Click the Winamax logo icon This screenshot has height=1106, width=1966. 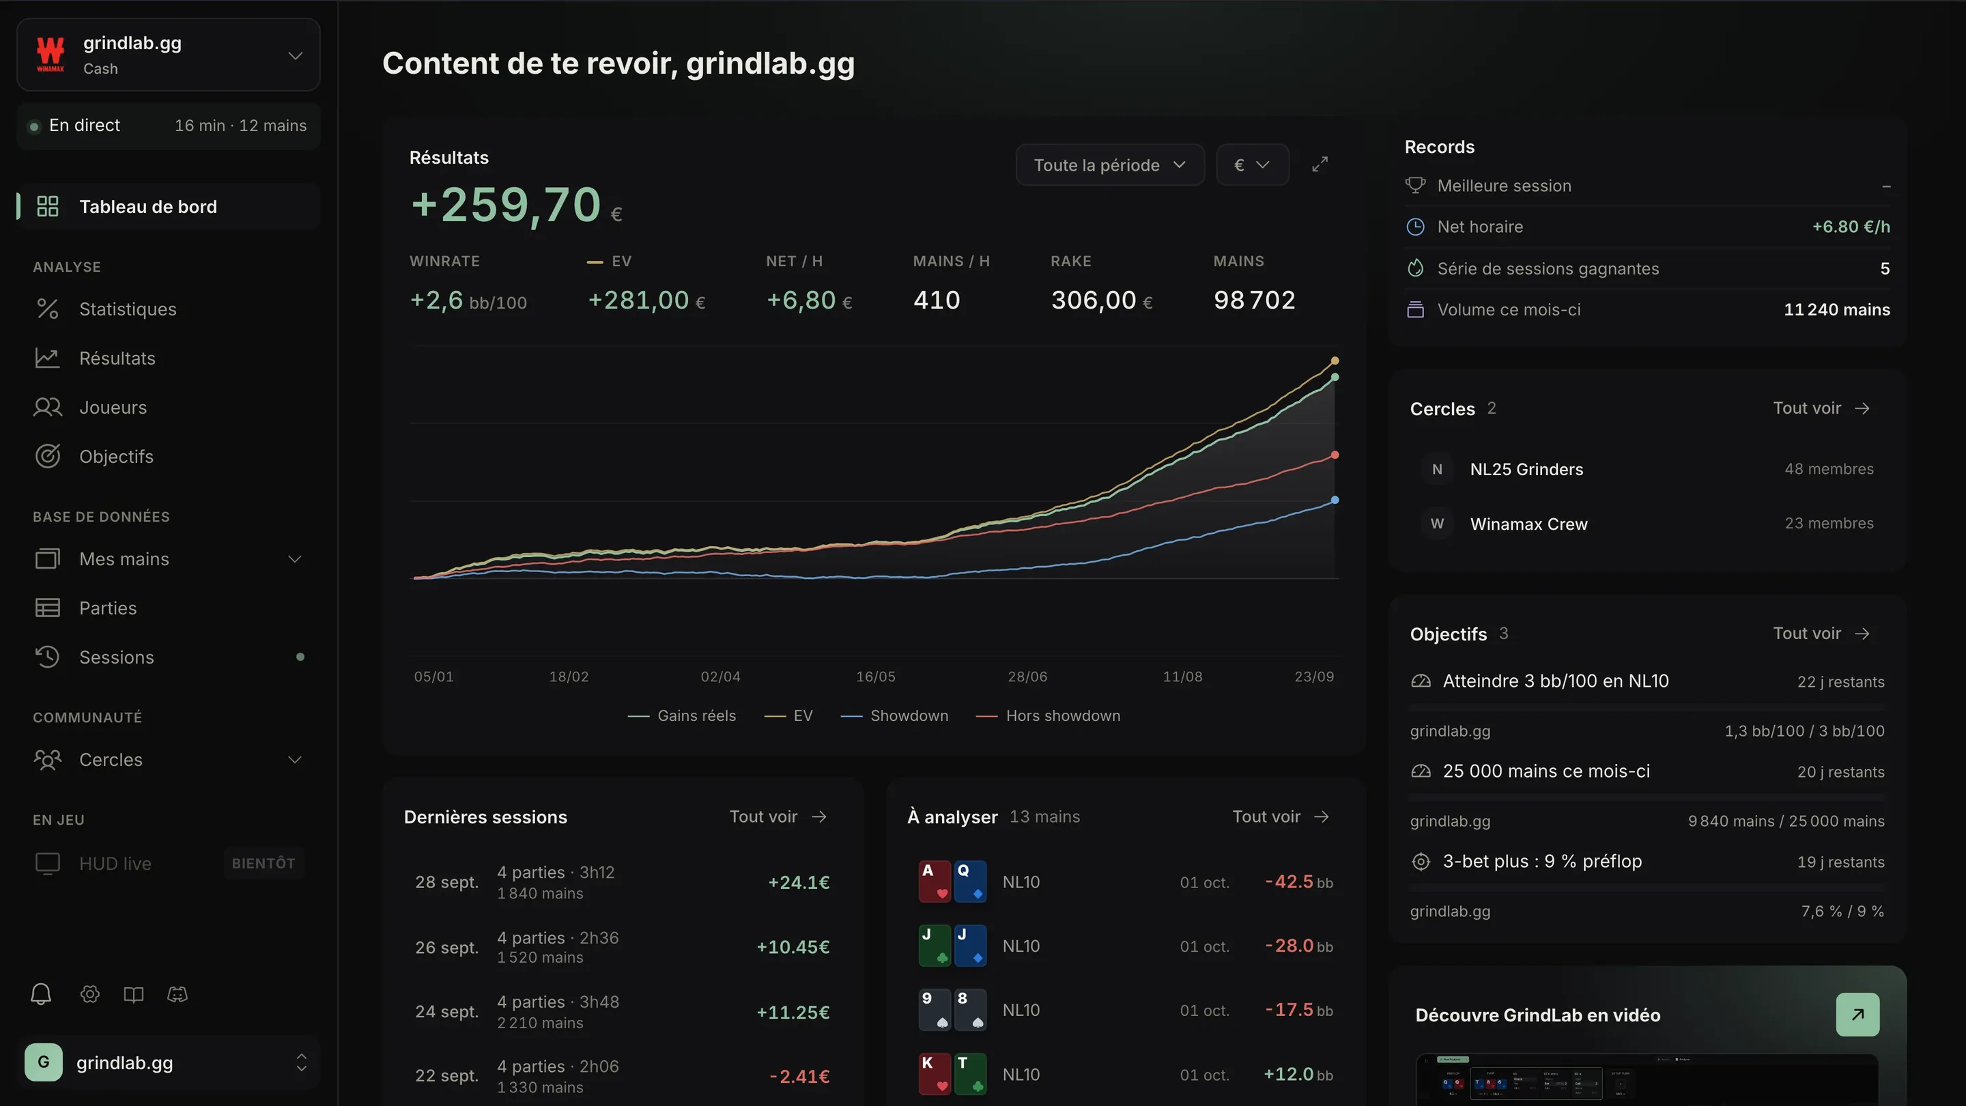(x=51, y=54)
